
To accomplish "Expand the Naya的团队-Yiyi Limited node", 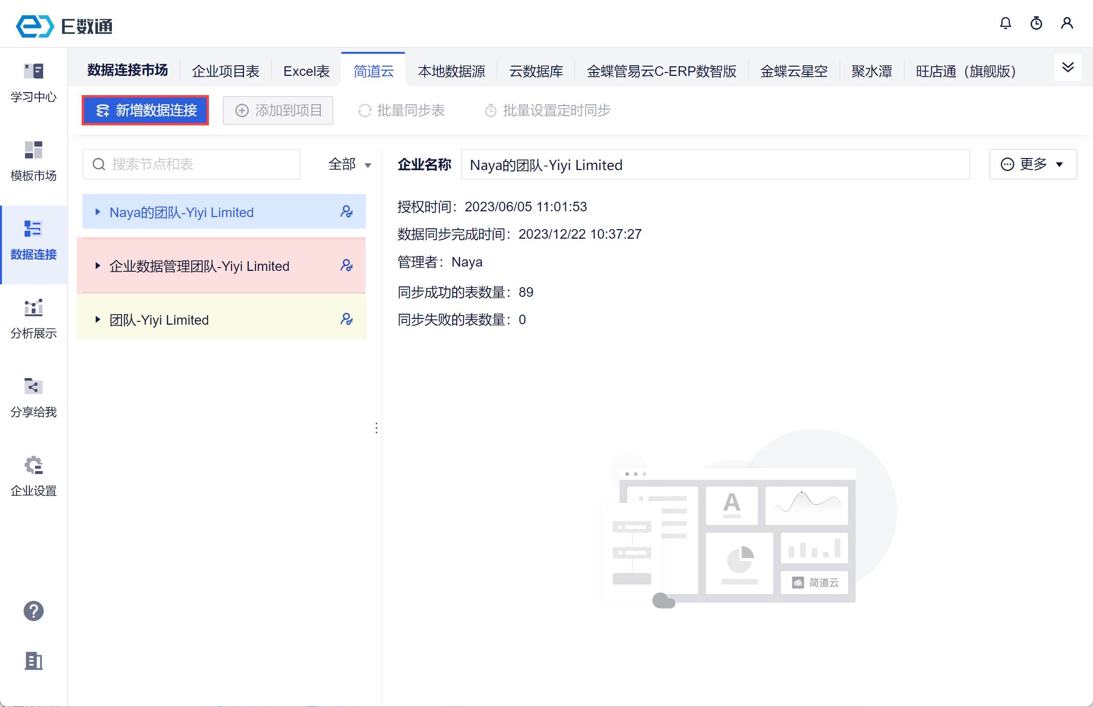I will coord(98,212).
